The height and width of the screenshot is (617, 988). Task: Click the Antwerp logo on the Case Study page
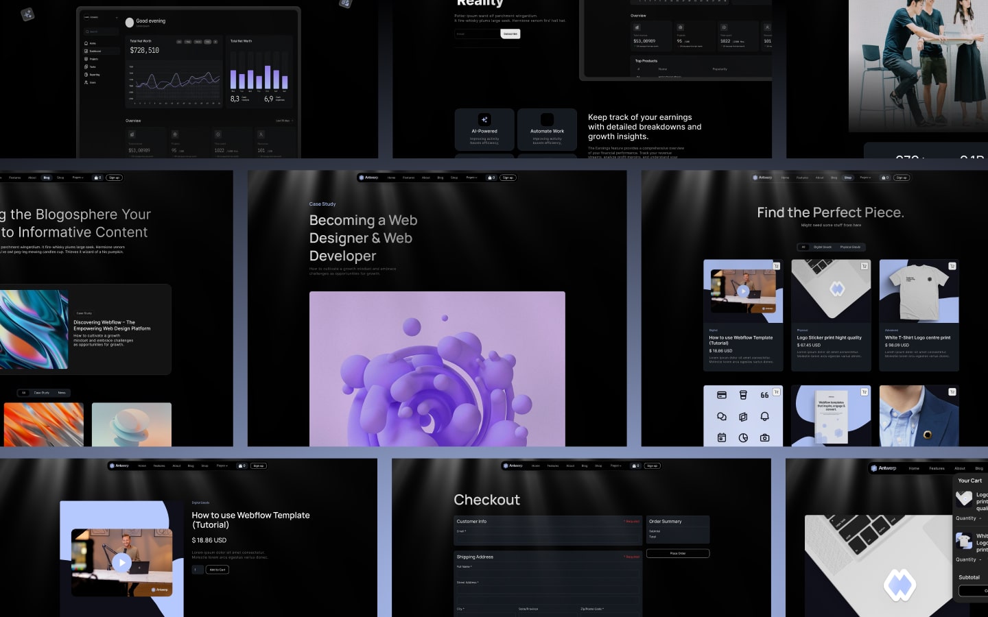click(369, 178)
